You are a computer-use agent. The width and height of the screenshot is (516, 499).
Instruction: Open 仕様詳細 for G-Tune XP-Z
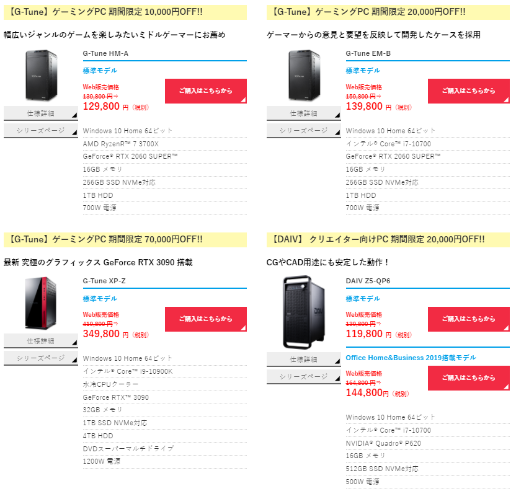click(x=41, y=341)
